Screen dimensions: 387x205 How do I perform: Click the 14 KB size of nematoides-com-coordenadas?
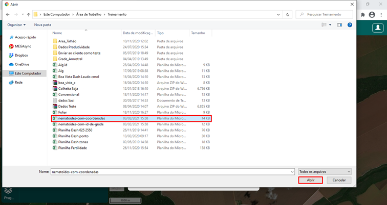click(x=206, y=118)
